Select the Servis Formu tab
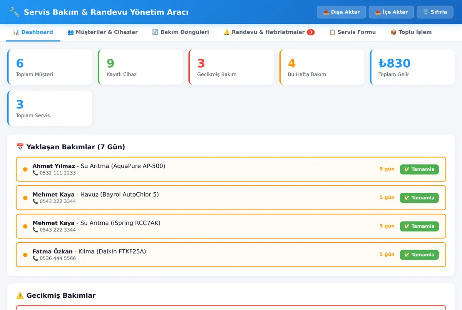This screenshot has height=310, width=462. pyautogui.click(x=352, y=32)
